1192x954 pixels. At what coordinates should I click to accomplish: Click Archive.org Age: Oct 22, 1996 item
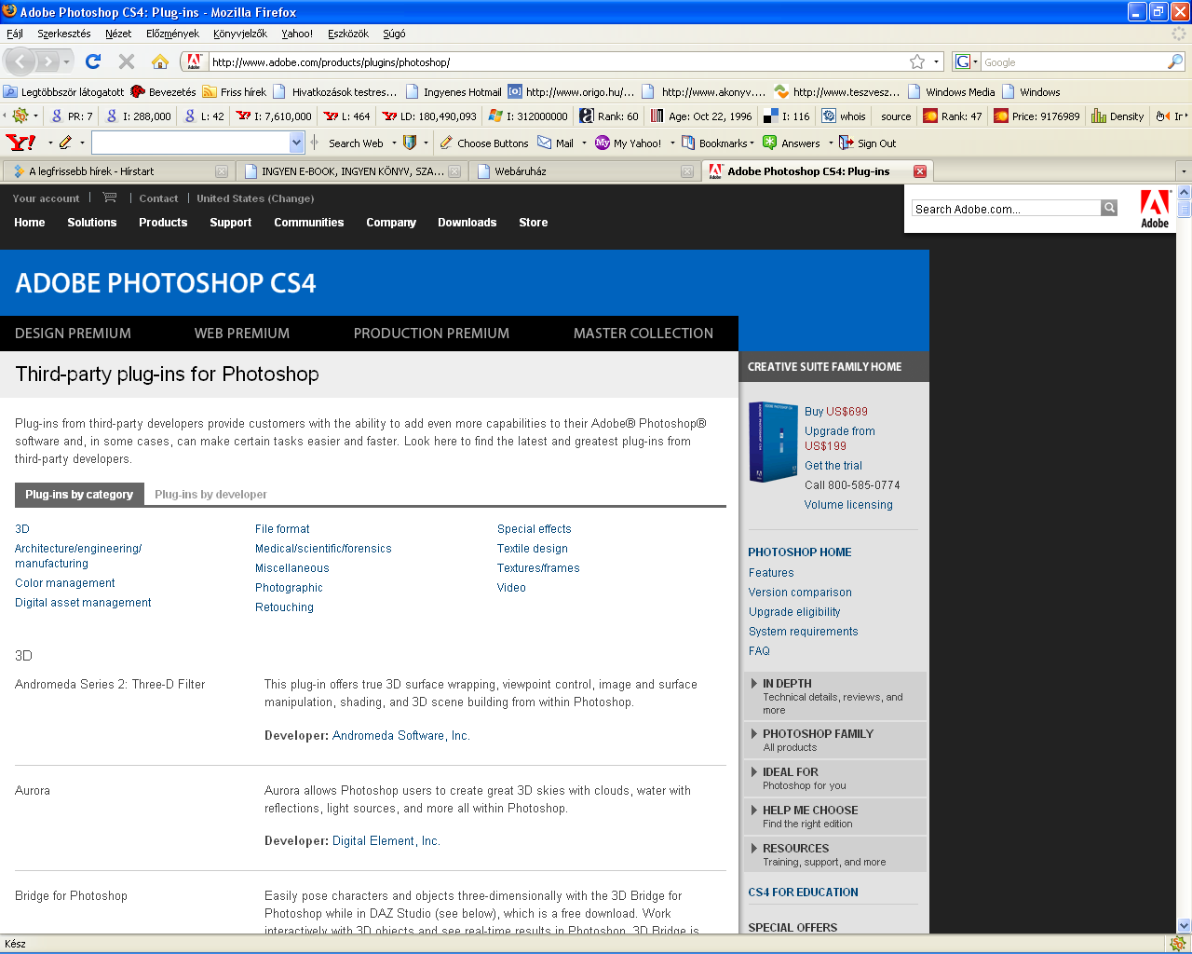click(x=701, y=116)
